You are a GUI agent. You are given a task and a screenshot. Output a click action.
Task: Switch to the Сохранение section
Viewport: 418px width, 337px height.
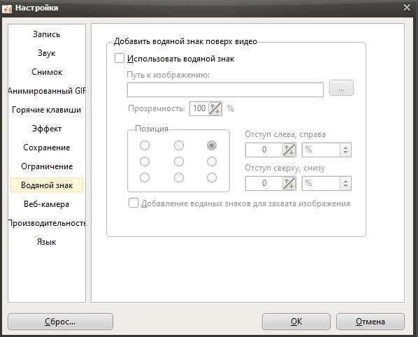click(x=47, y=148)
